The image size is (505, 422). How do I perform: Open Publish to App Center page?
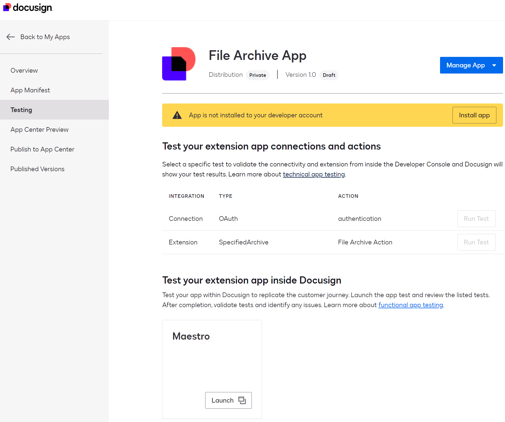(42, 149)
